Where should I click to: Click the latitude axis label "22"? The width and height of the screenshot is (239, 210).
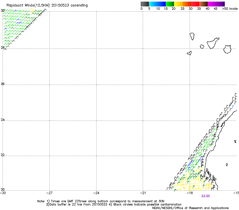click(3, 155)
